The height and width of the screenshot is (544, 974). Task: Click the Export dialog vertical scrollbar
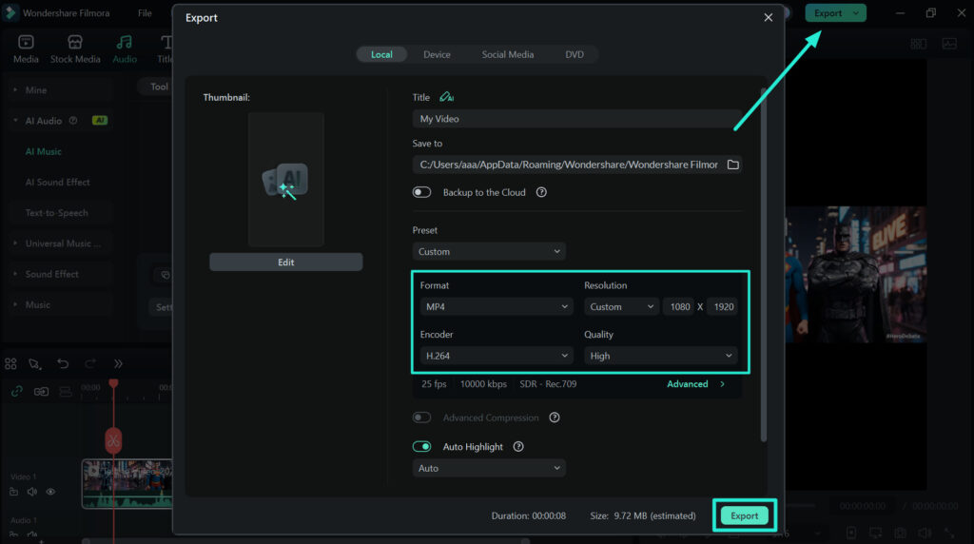click(x=764, y=264)
